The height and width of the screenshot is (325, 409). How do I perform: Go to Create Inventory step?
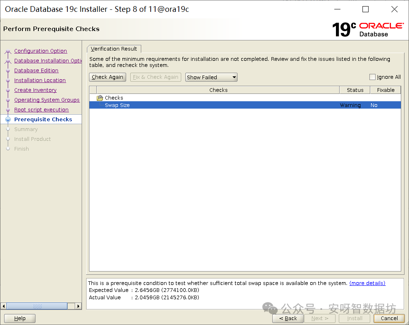36,90
